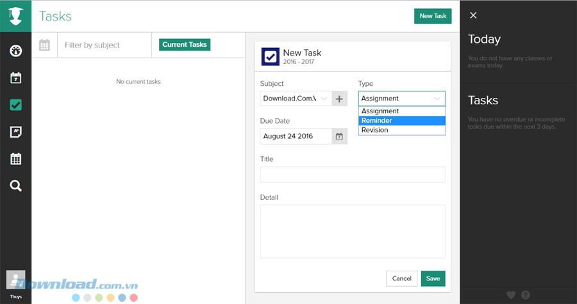The height and width of the screenshot is (304, 577).
Task: Click the add subject plus icon
Action: pyautogui.click(x=339, y=99)
